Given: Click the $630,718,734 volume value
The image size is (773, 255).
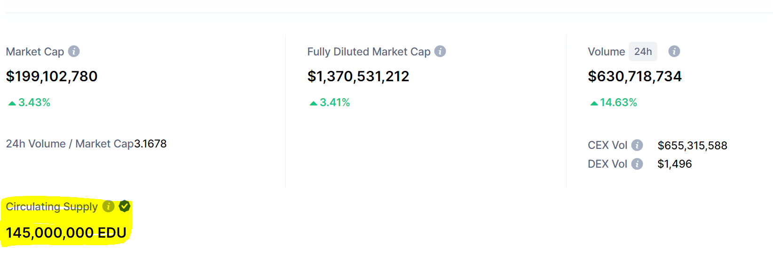Looking at the screenshot, I should pos(635,76).
